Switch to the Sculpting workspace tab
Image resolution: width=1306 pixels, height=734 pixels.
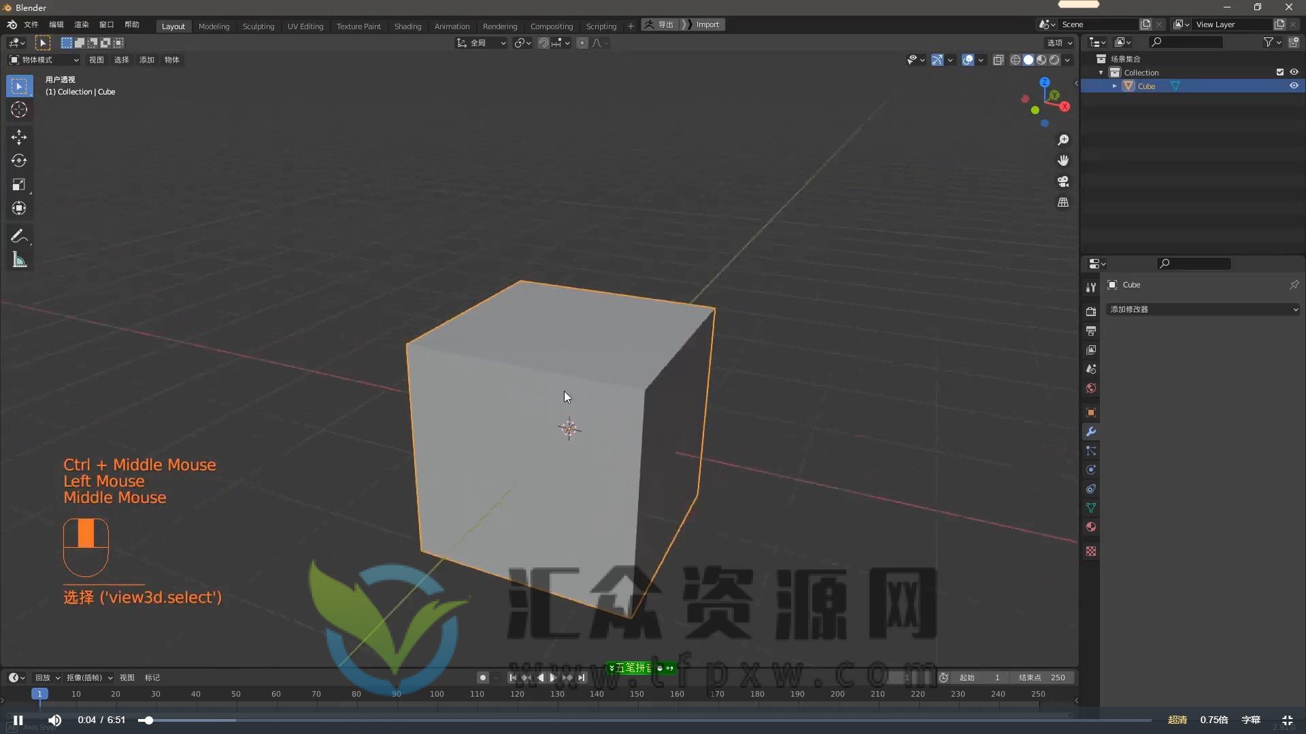[x=258, y=26]
